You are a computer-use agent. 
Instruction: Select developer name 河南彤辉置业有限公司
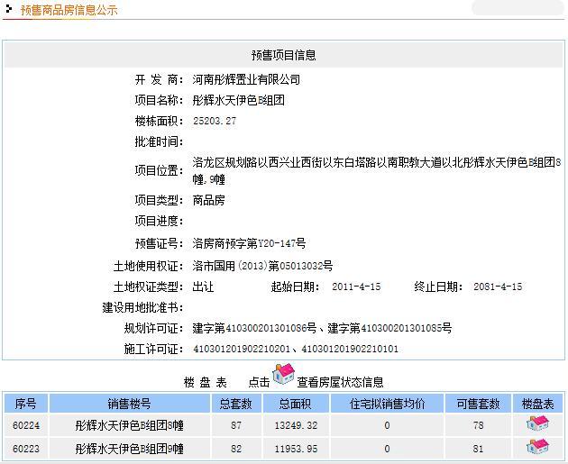pos(246,79)
